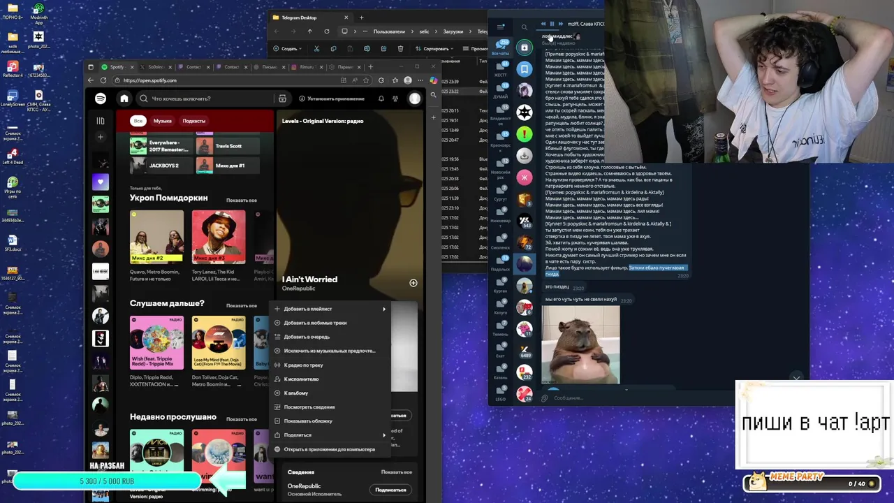Choose 'Открыть в приложении для компьютера'
The width and height of the screenshot is (894, 503).
(329, 449)
